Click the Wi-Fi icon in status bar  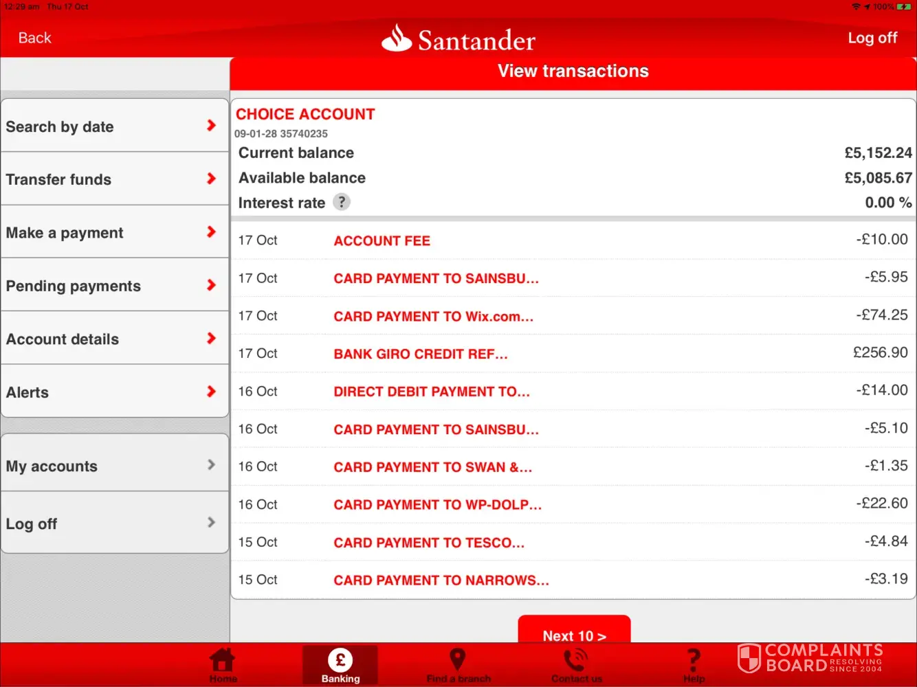856,6
